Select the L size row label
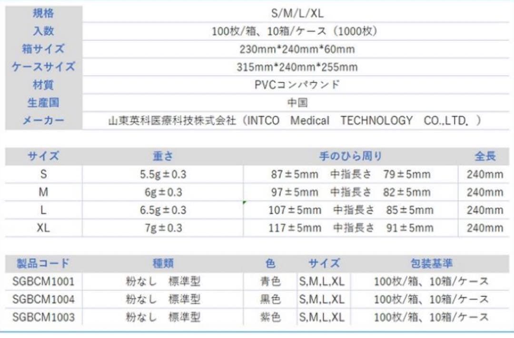 [x=43, y=210]
